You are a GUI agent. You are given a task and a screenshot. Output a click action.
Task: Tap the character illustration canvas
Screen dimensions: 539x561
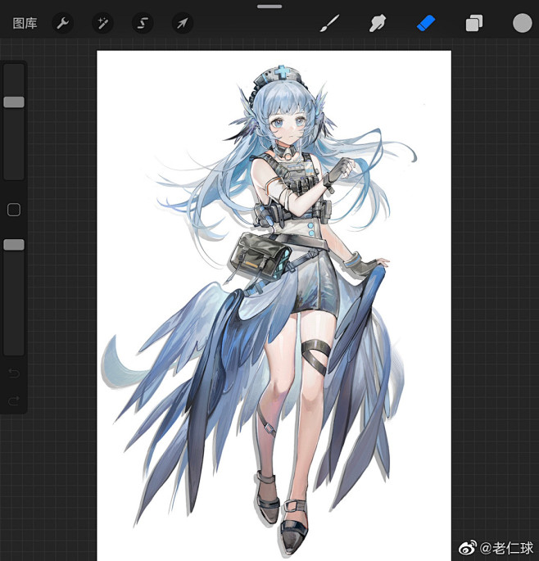(274, 305)
